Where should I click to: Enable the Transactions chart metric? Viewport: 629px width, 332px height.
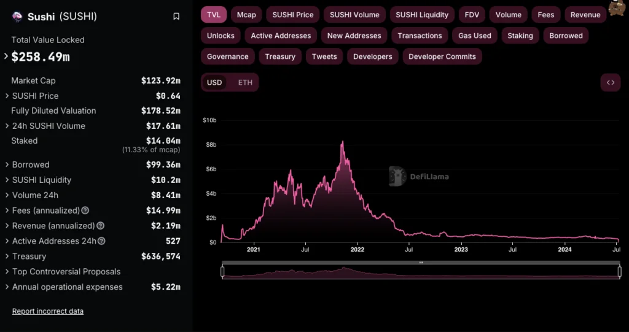[420, 36]
